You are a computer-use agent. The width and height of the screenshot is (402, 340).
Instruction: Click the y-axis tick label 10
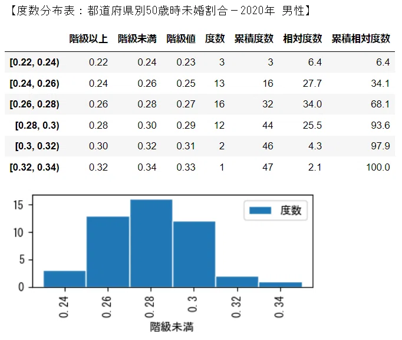[18, 233]
